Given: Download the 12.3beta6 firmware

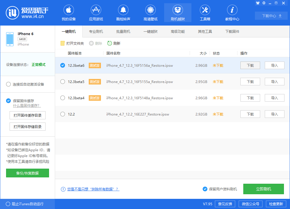Looking at the screenshot, I should pos(250,65).
